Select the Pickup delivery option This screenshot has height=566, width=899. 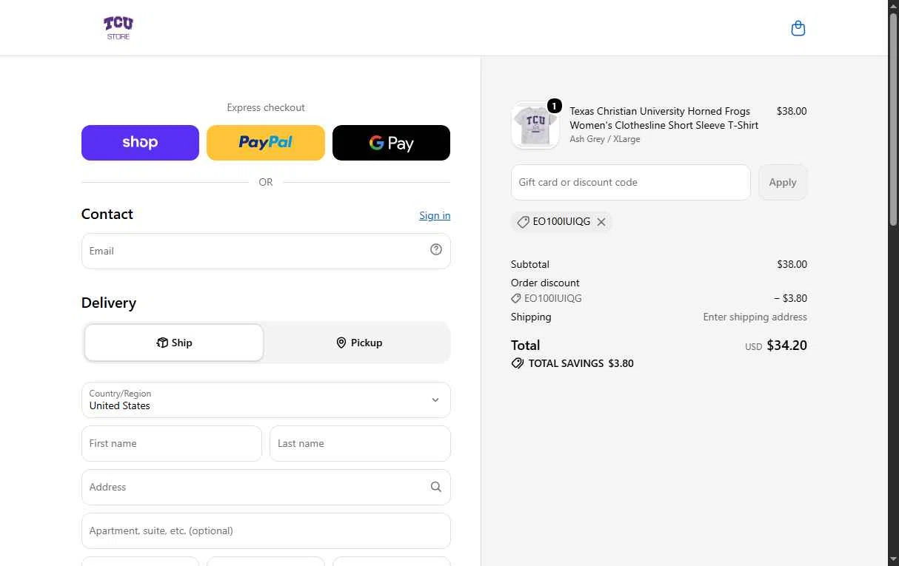pyautogui.click(x=359, y=343)
